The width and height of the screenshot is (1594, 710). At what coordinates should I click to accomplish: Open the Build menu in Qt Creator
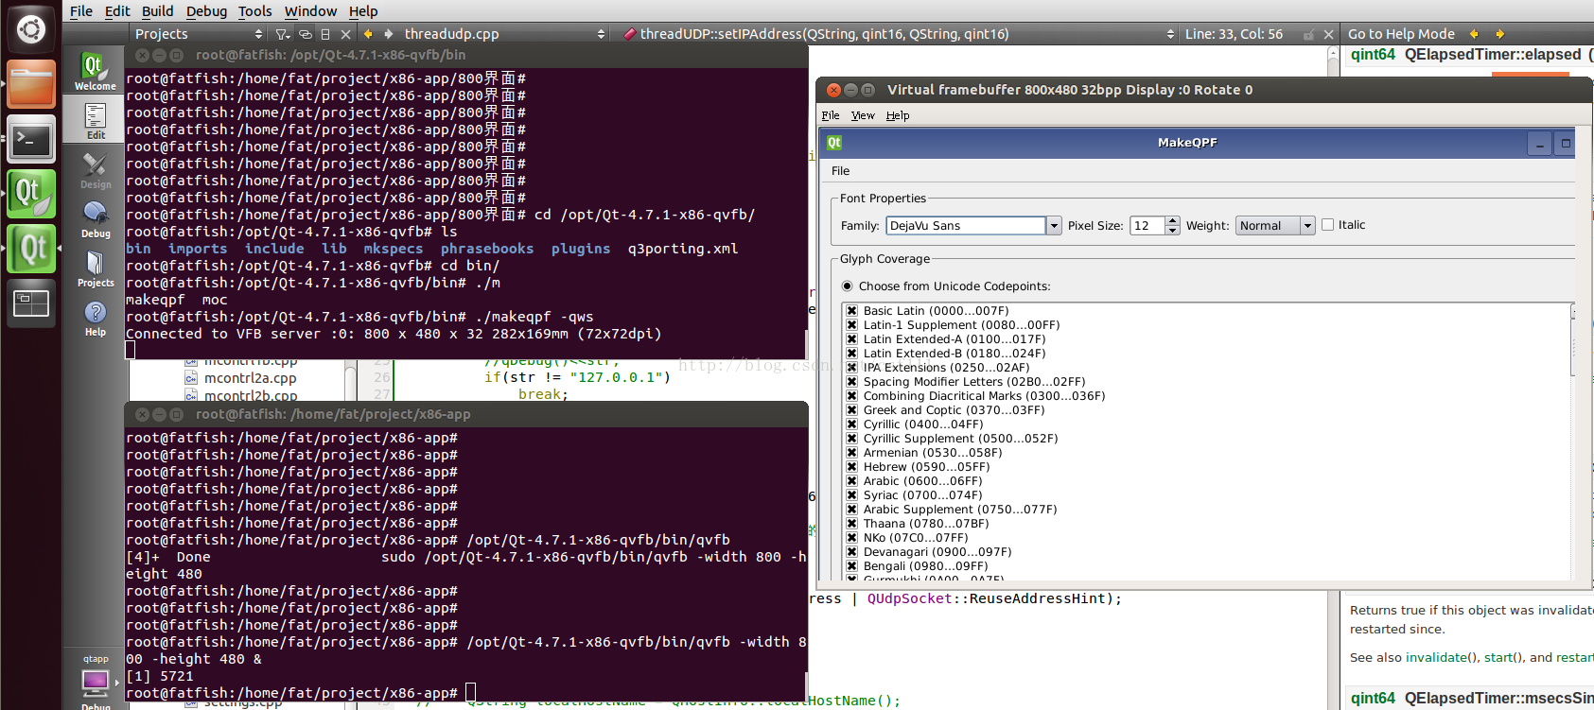157,11
